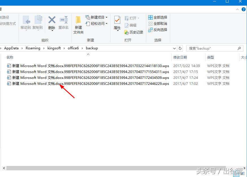Open the 新建项目 dropdown arrow
This screenshot has width=247, height=177.
[x=107, y=17]
